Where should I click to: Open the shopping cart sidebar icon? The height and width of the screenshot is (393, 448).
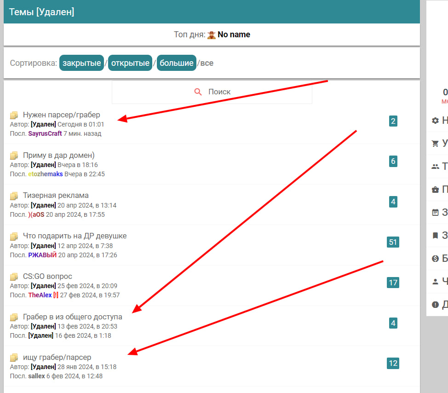click(435, 144)
